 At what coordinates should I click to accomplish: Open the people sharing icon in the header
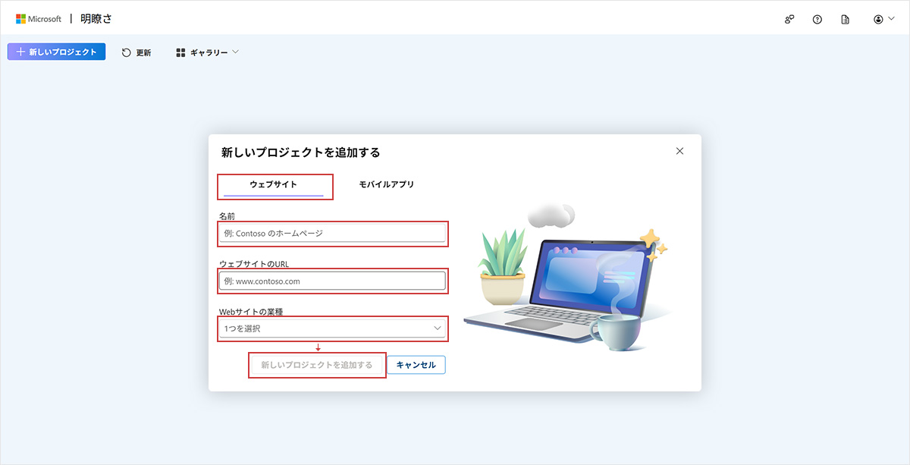[x=789, y=20]
